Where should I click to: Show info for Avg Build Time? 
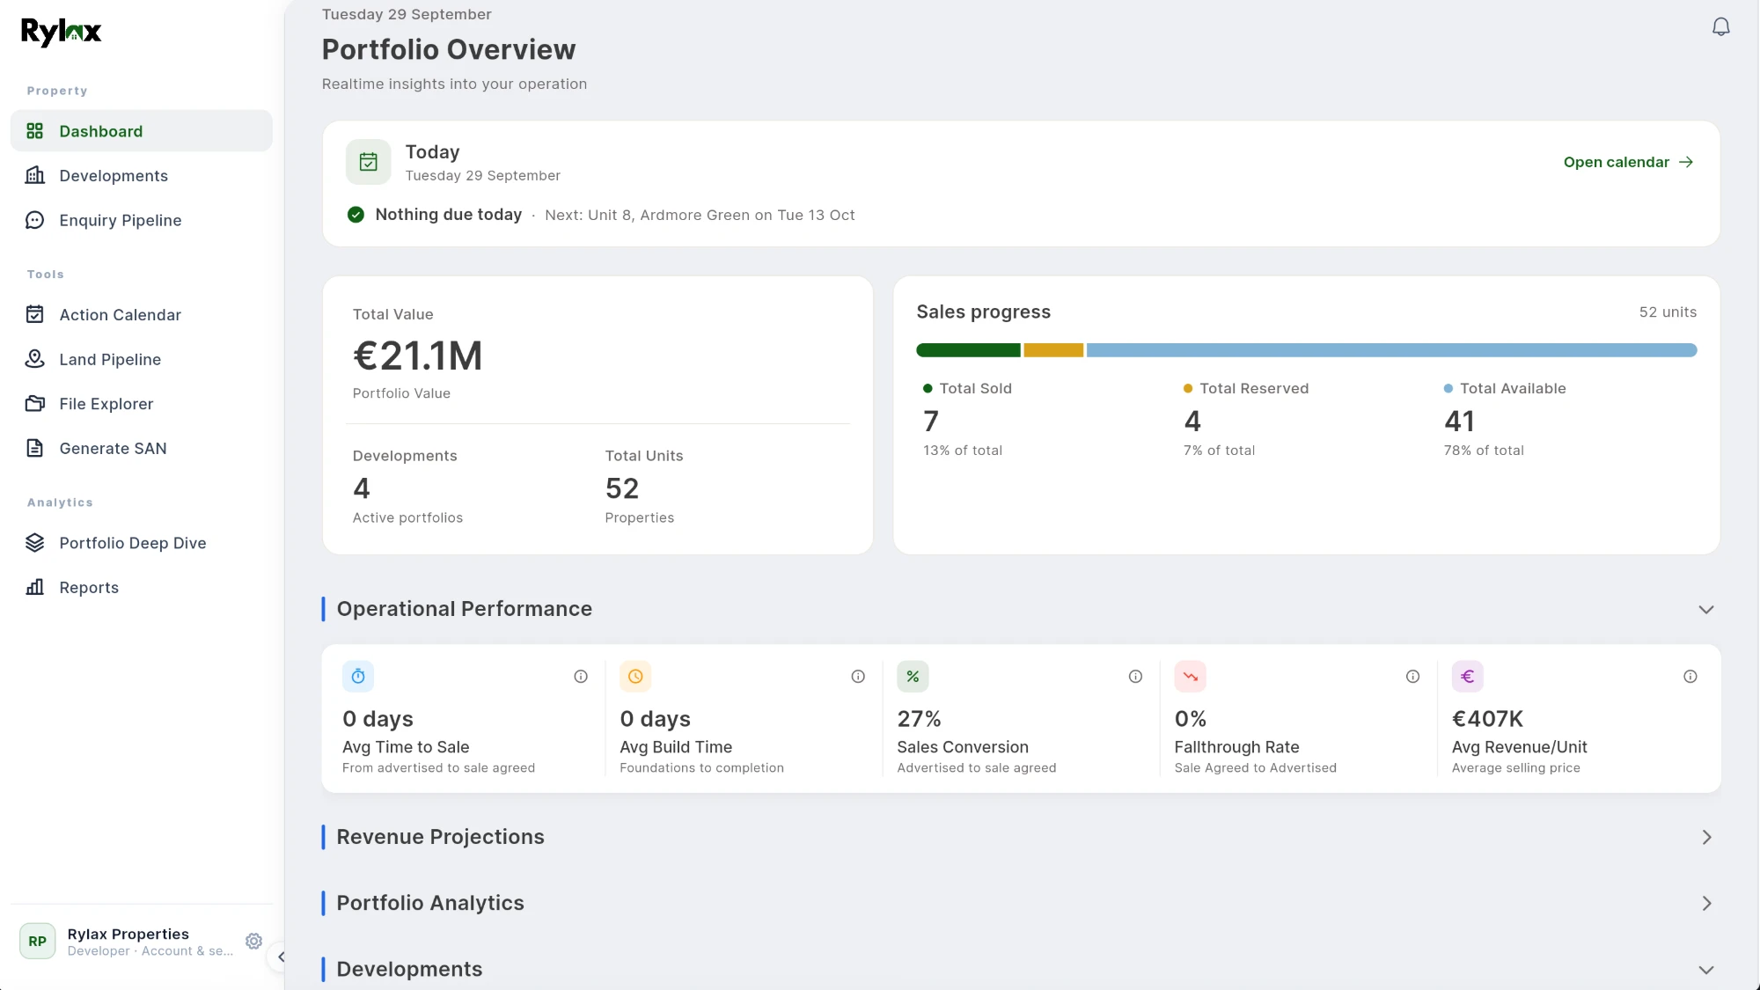[858, 677]
